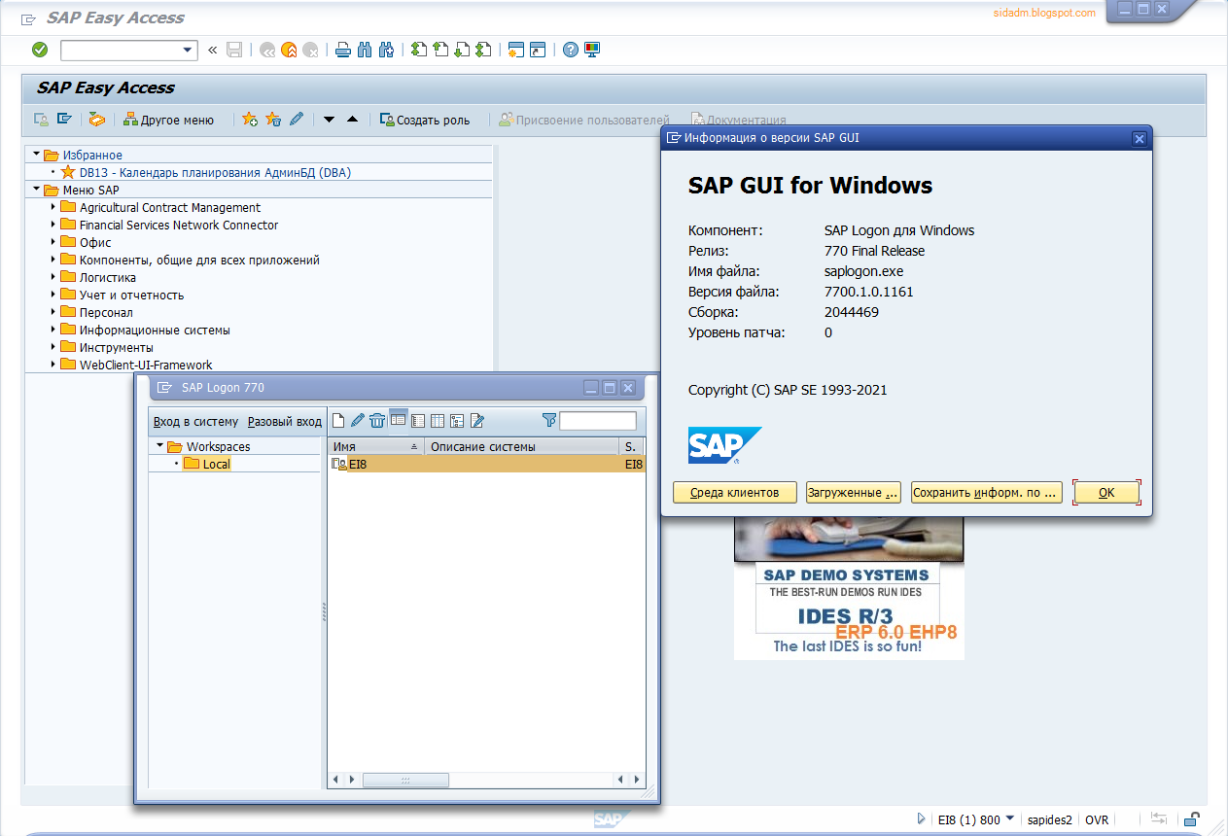Collapse the Меню SAP tree node

tap(37, 190)
